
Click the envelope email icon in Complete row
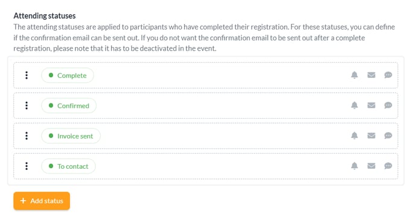(x=372, y=75)
